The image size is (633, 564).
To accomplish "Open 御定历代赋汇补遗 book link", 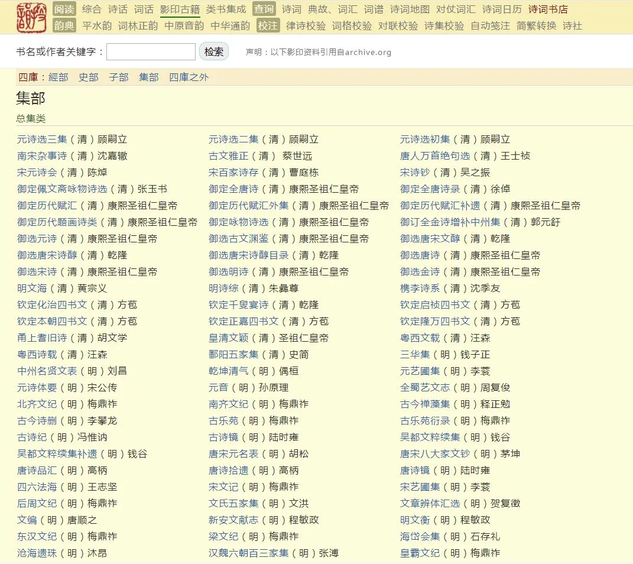I will 440,206.
